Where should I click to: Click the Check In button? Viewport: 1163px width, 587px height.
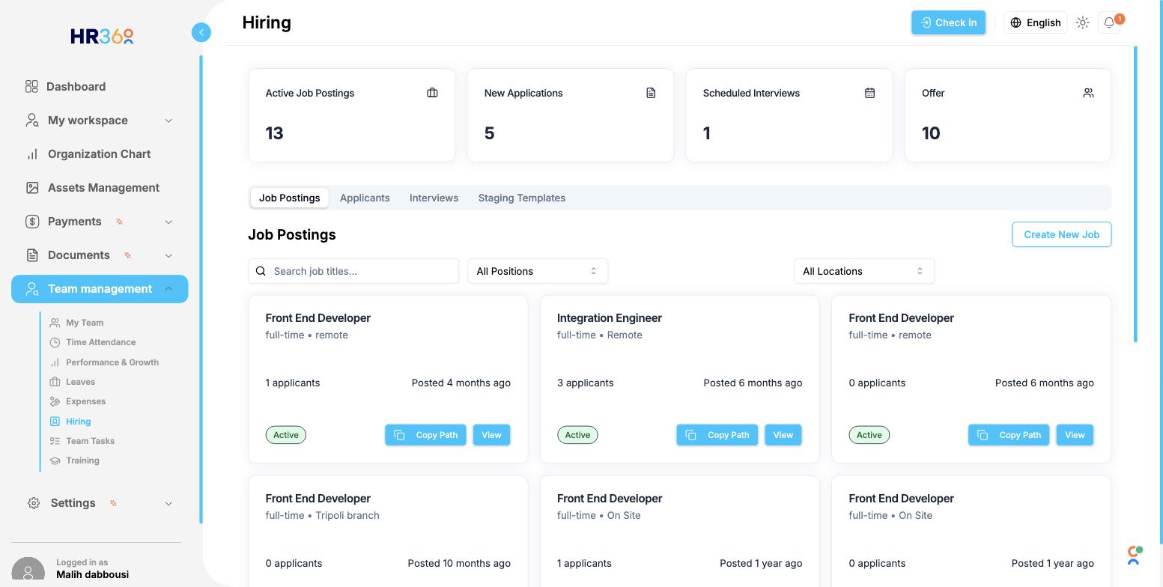tap(948, 22)
